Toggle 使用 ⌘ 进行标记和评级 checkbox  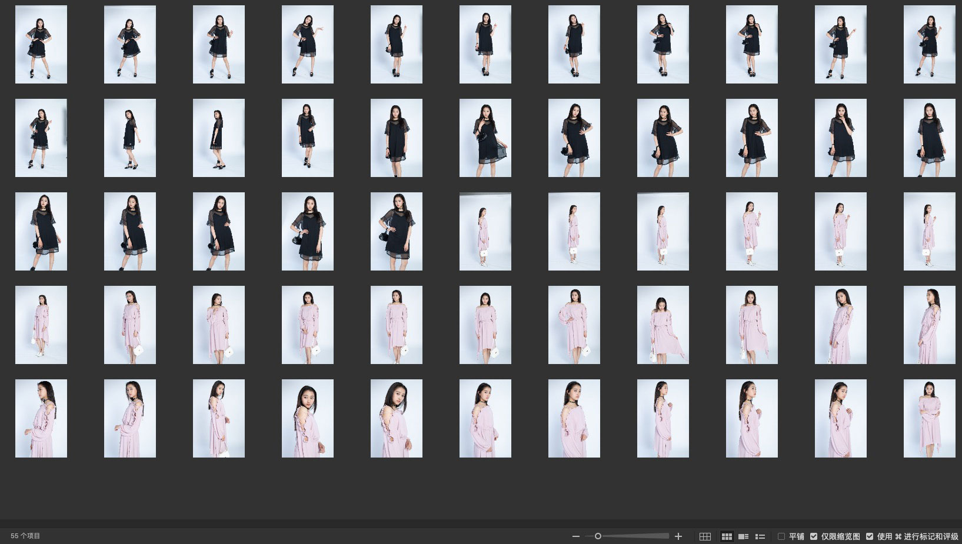870,536
